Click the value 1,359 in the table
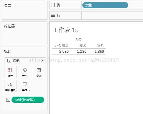Screen dimensions: 143x114 (99, 52)
